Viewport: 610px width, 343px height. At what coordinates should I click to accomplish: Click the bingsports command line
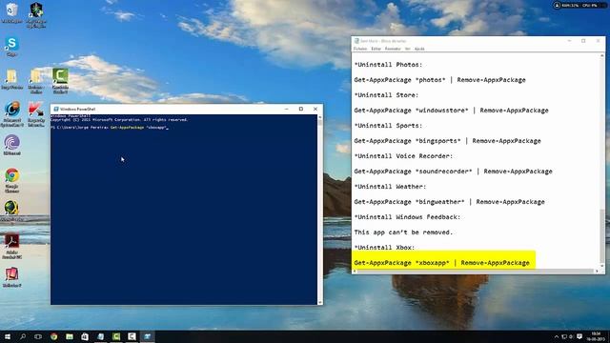[x=447, y=141]
